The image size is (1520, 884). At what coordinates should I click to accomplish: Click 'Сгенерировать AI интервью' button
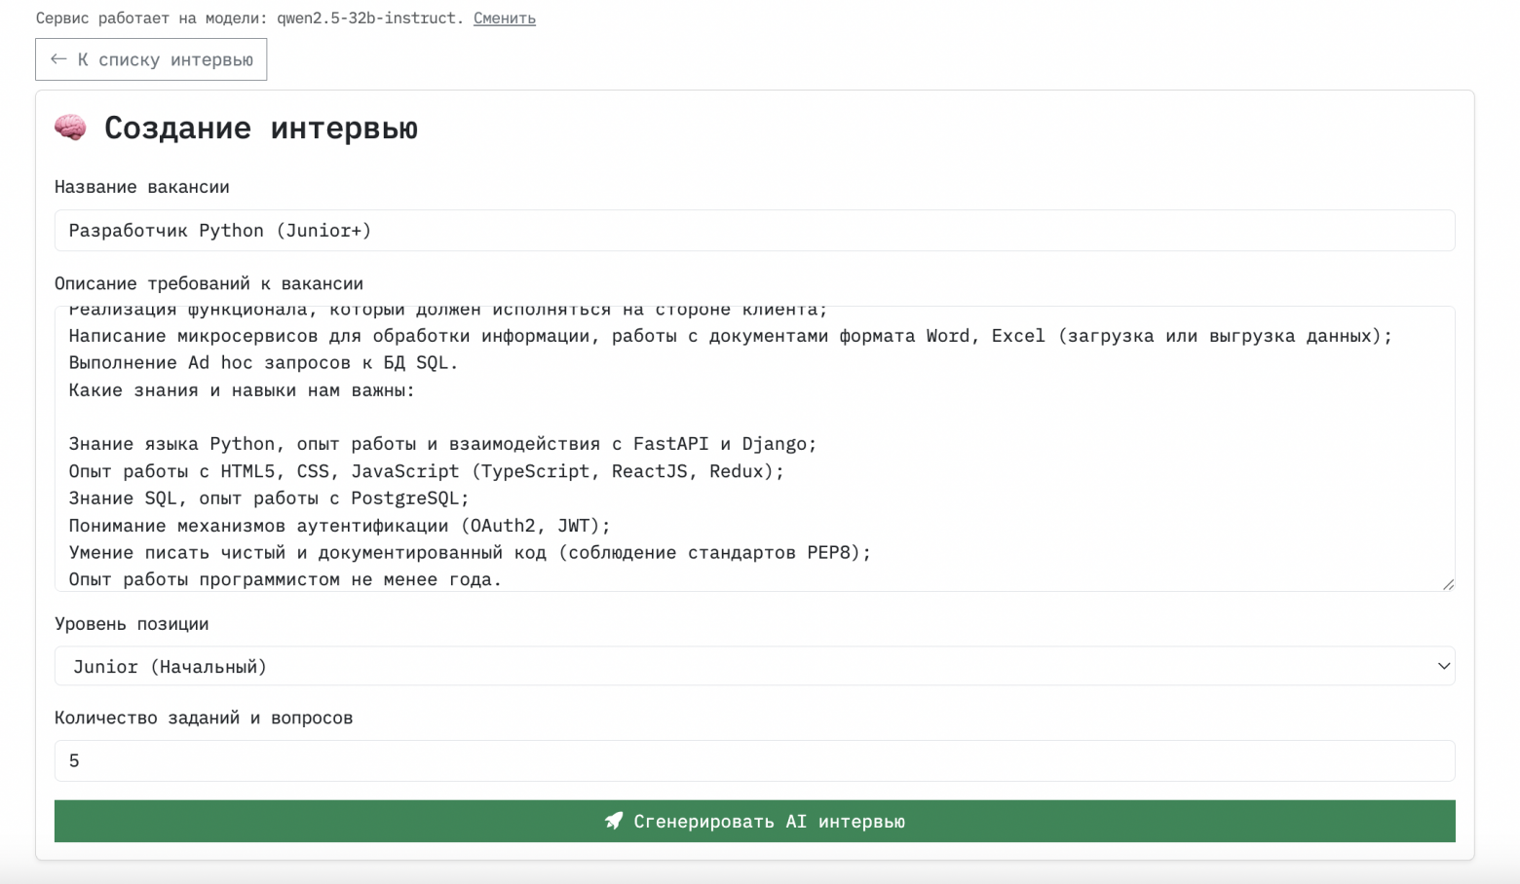point(755,821)
